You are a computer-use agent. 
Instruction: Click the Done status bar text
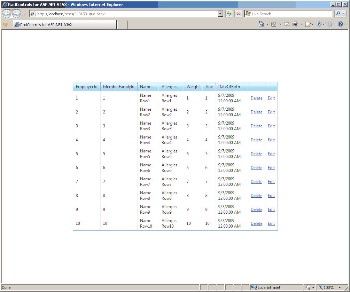tap(6, 287)
